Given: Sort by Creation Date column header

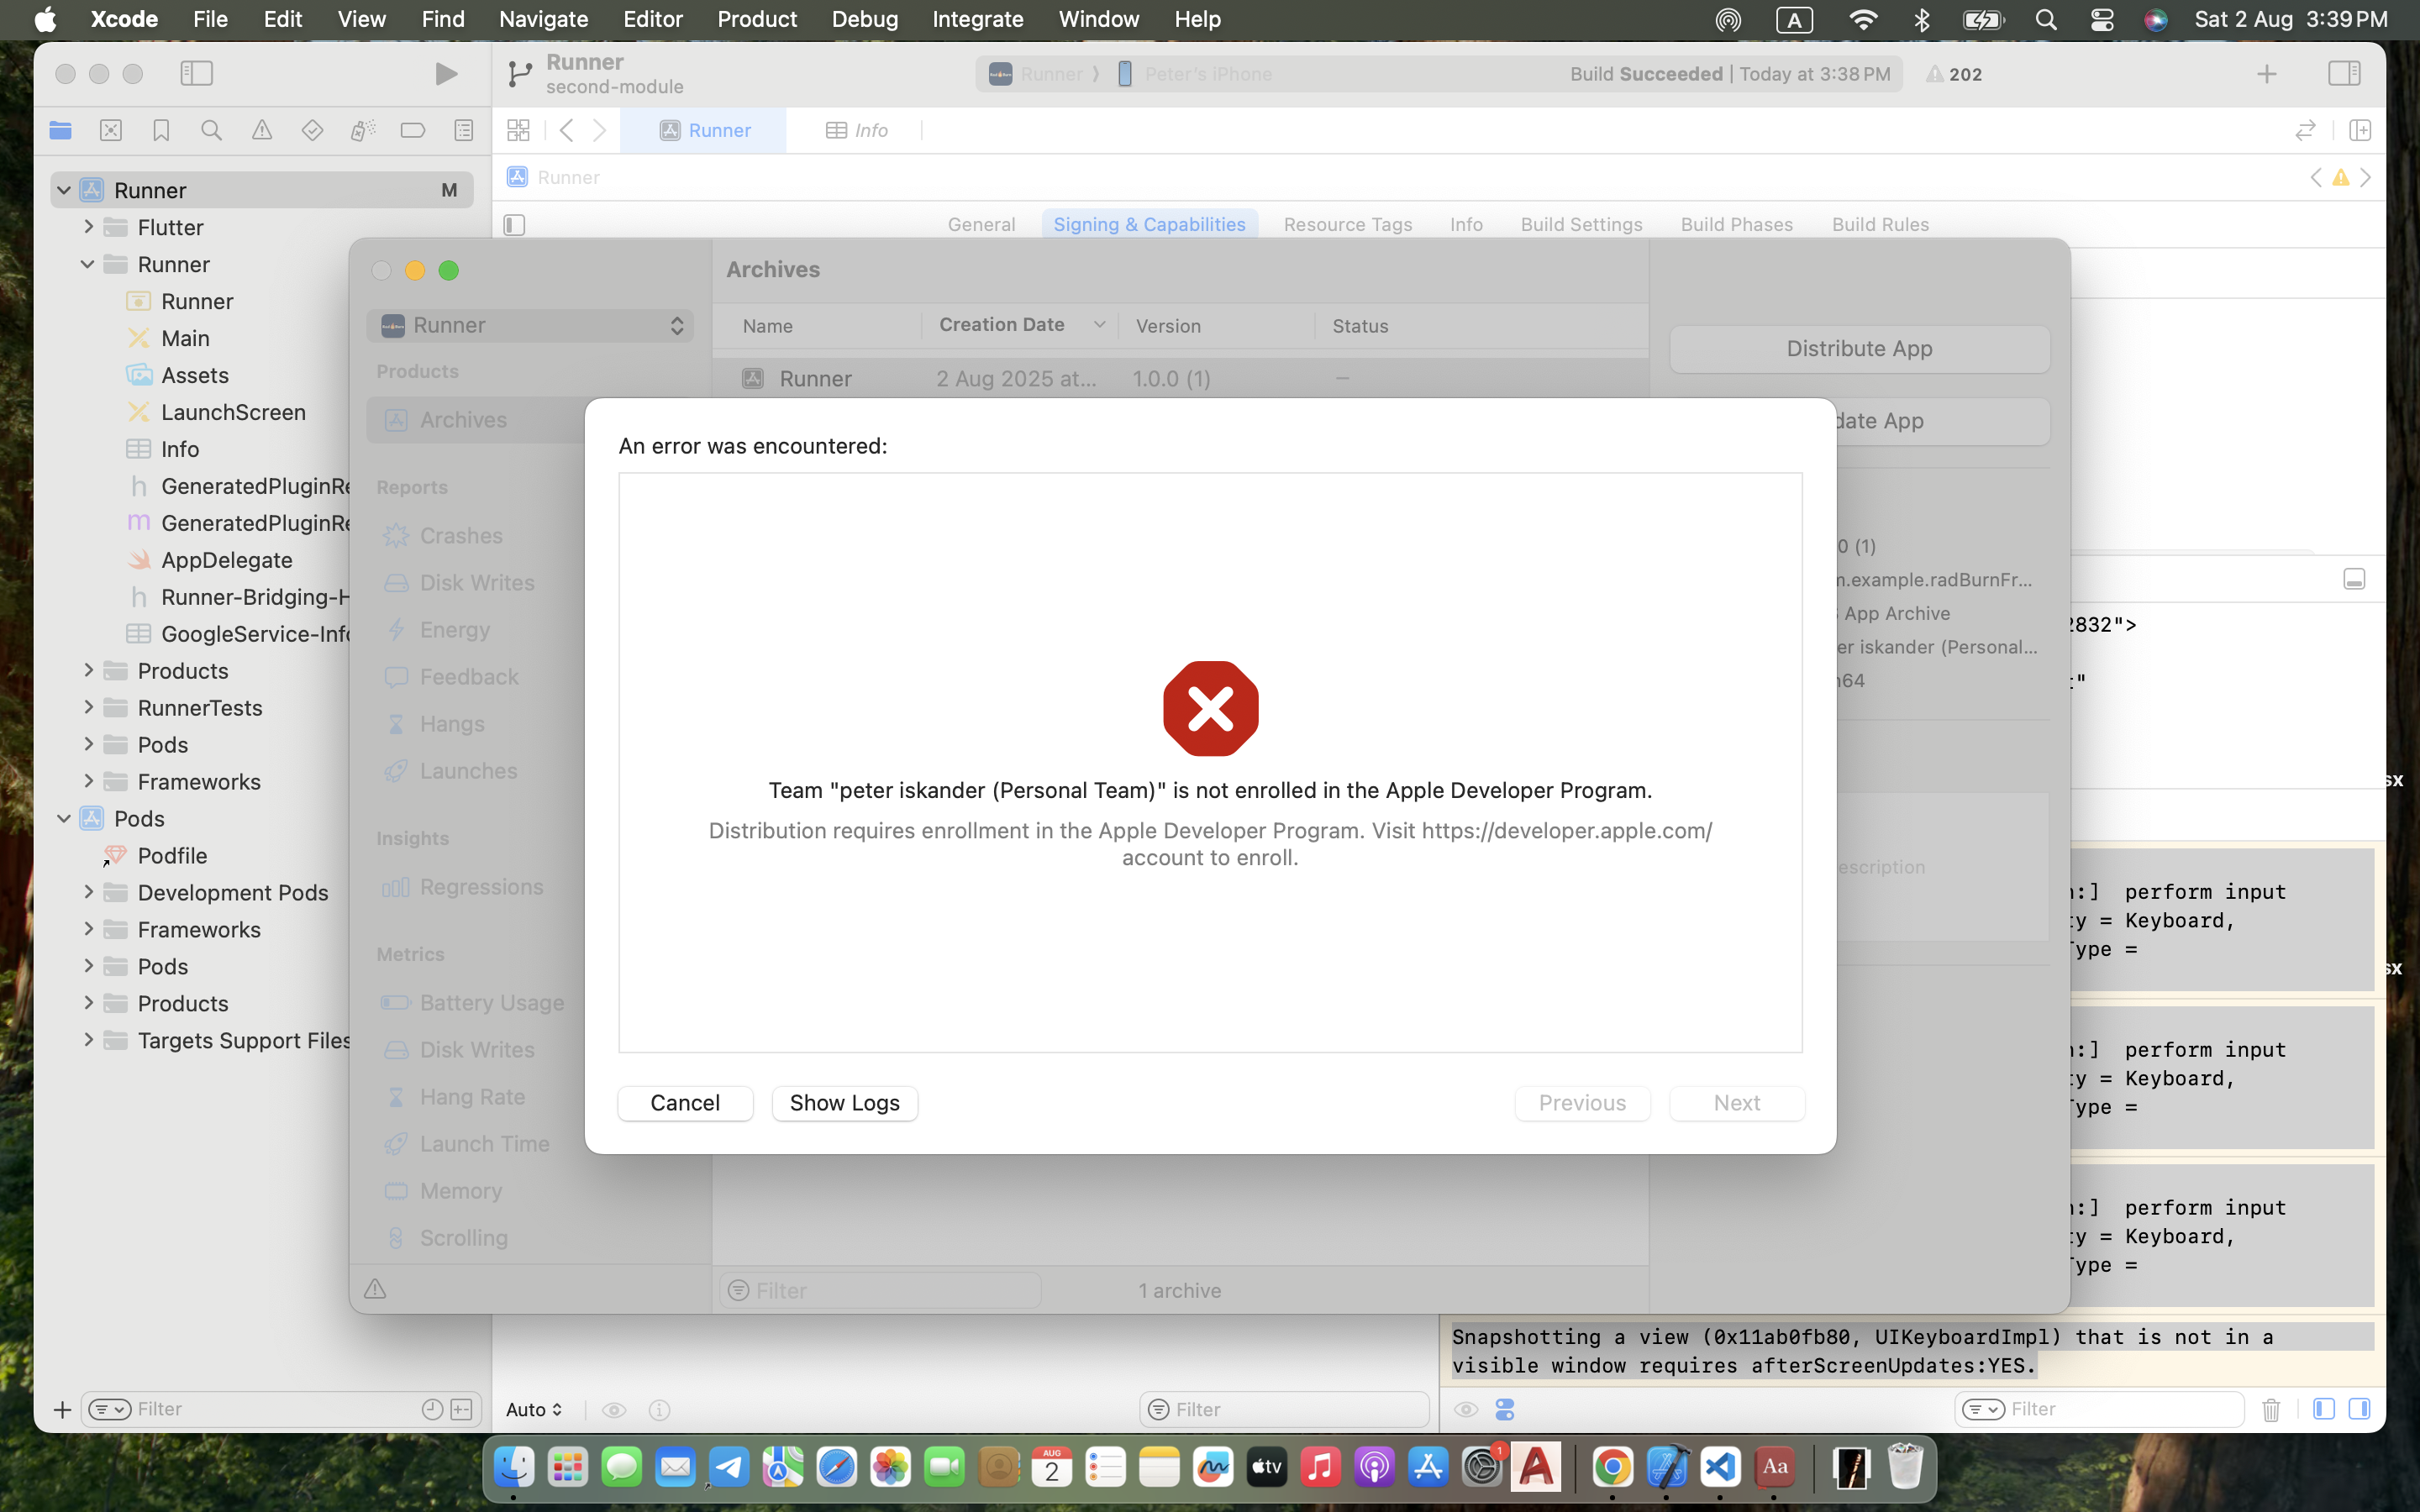Looking at the screenshot, I should (x=1019, y=325).
